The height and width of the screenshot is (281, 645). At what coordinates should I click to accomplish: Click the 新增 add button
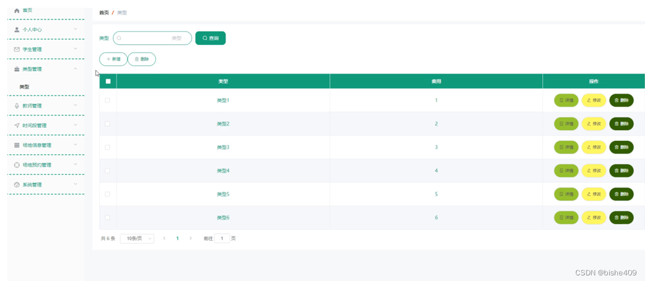[113, 59]
